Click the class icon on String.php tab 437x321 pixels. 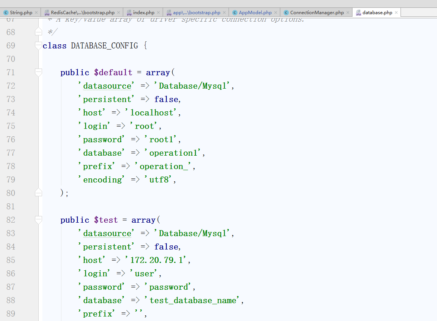point(6,13)
